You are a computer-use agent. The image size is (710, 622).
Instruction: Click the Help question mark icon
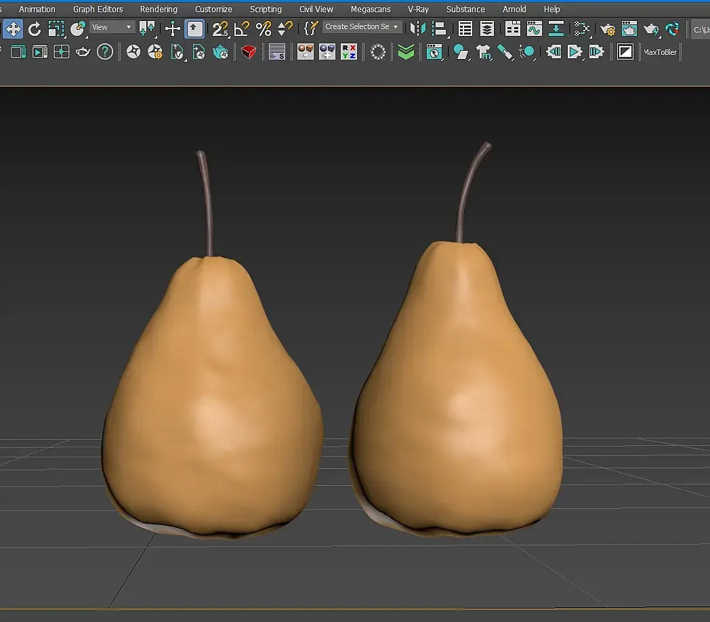coord(104,51)
